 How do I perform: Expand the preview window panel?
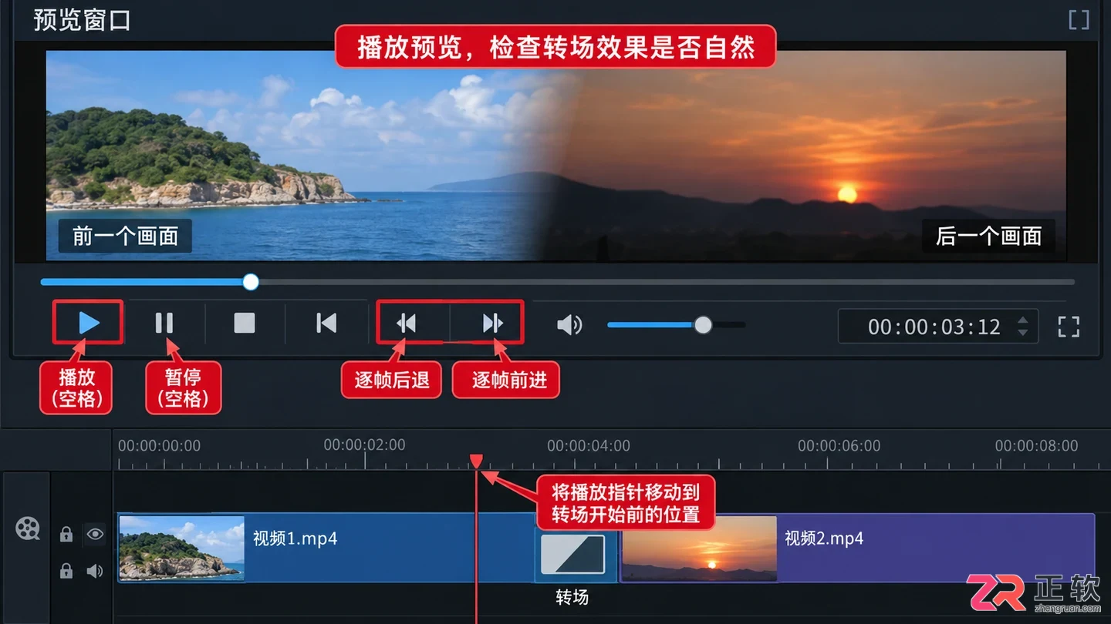(x=1079, y=19)
